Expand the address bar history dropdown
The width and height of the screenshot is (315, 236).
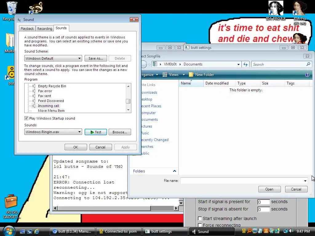[238, 65]
